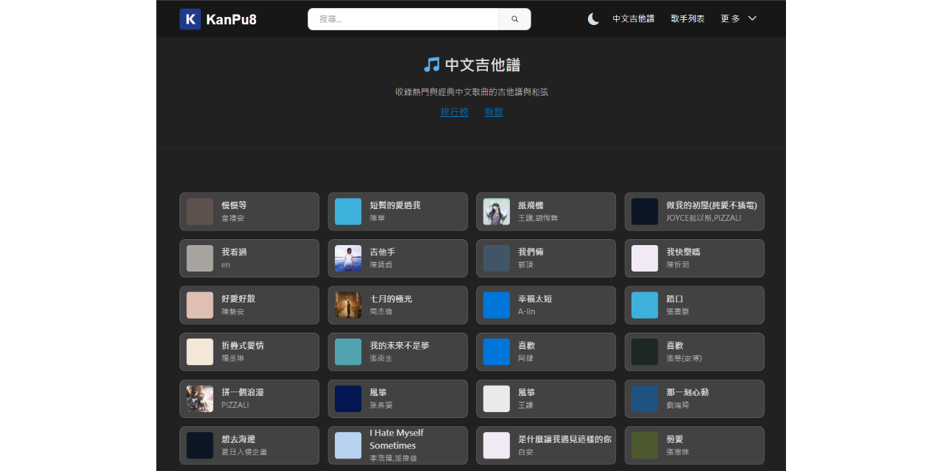Screen dimensions: 942x471
Task: Follow the 排行榜 link
Action: 454,113
